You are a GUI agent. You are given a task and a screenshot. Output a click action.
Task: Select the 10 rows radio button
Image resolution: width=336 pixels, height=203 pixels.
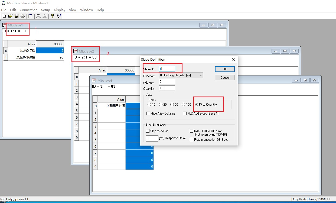149,105
